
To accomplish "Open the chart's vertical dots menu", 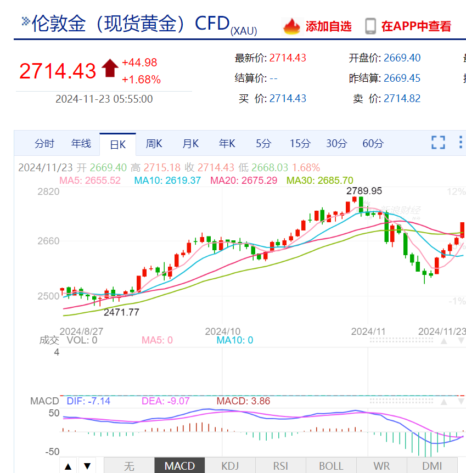I will coord(460,143).
